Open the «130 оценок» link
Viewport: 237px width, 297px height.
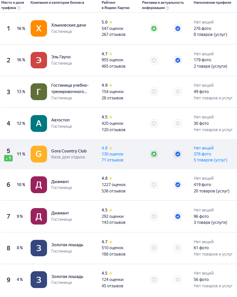click(112, 154)
